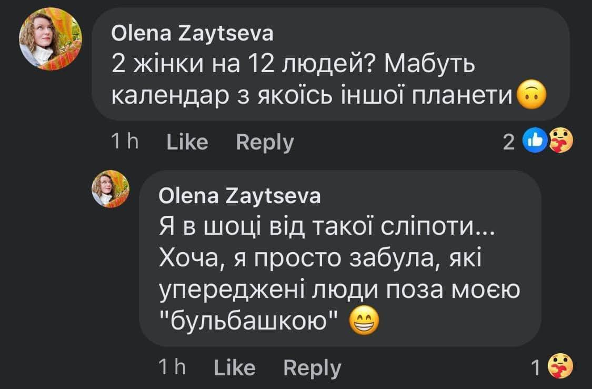
Task: Reply to the comment mentioning "бульбашкою"
Action: click(x=312, y=367)
